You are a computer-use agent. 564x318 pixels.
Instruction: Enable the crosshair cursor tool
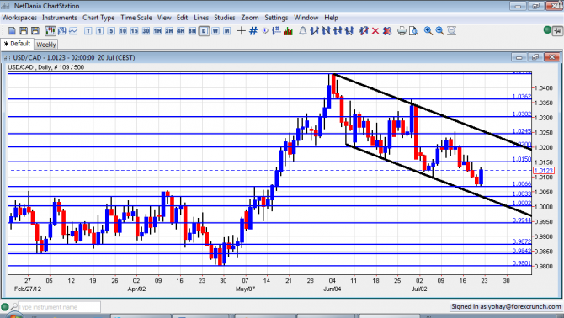pos(242,31)
